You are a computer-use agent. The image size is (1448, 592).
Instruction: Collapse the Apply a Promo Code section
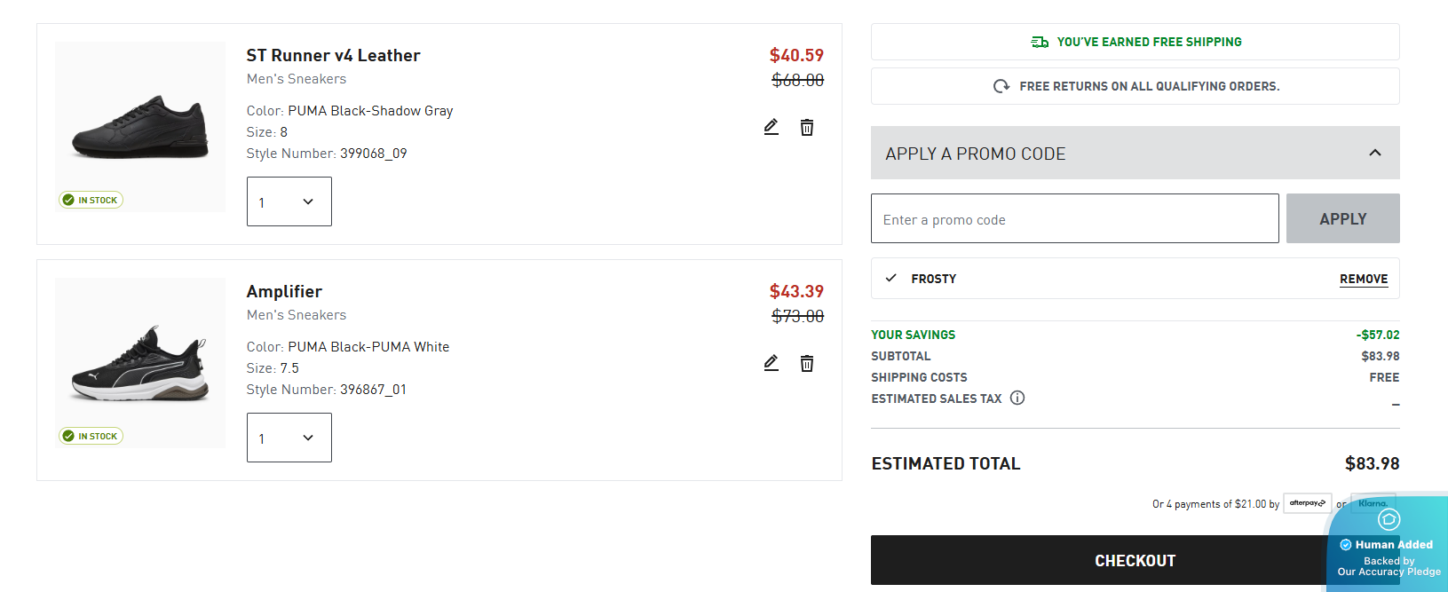pyautogui.click(x=1375, y=153)
